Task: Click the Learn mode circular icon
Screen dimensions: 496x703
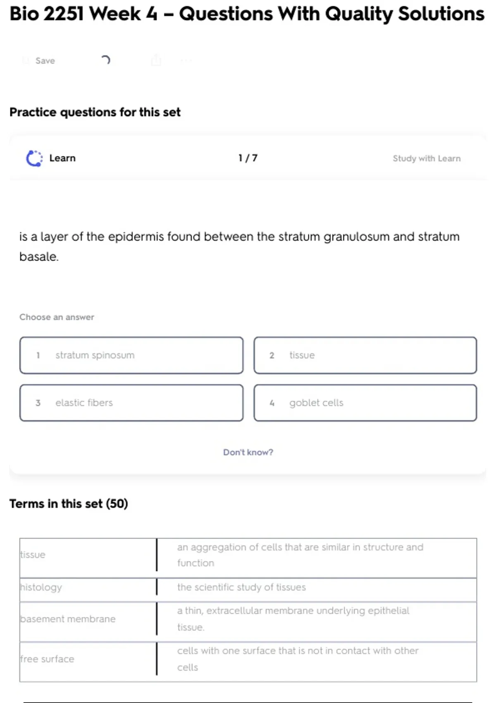Action: [34, 158]
